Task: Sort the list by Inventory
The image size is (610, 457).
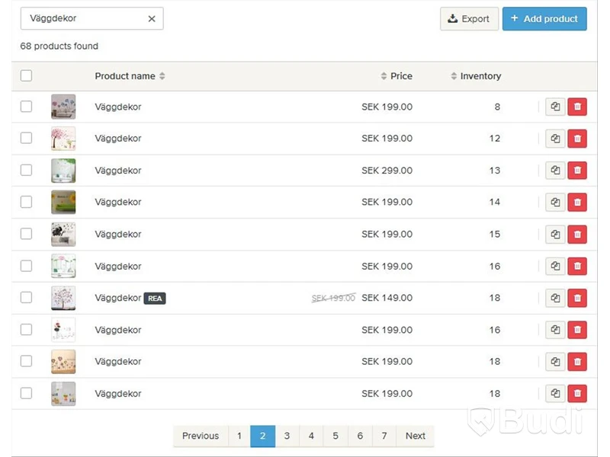Action: click(476, 76)
